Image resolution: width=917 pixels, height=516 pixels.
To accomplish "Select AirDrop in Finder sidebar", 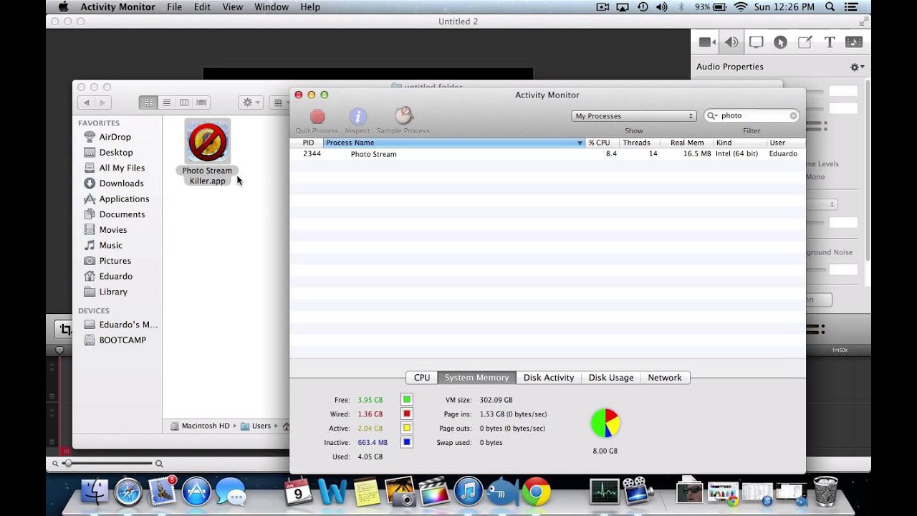I will click(x=115, y=137).
